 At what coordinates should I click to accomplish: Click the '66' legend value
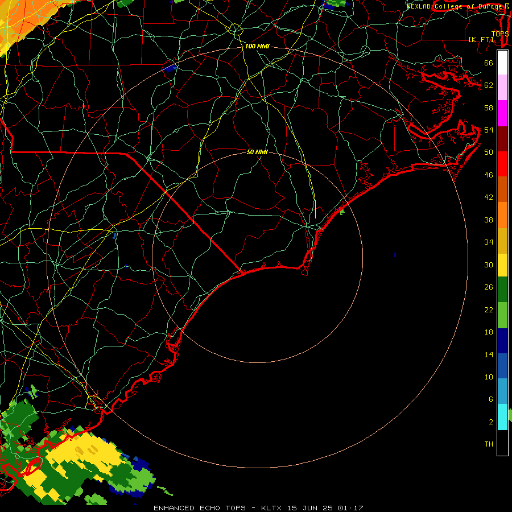point(489,63)
